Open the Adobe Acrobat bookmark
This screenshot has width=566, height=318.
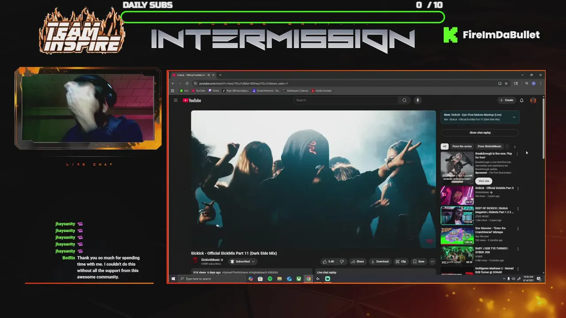pos(321,91)
